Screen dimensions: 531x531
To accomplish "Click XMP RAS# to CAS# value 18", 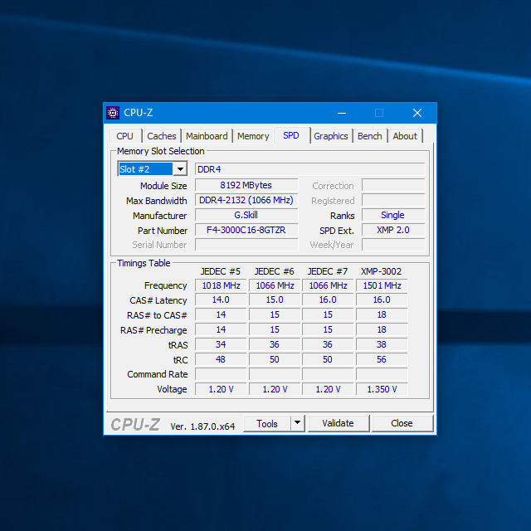I will click(382, 315).
